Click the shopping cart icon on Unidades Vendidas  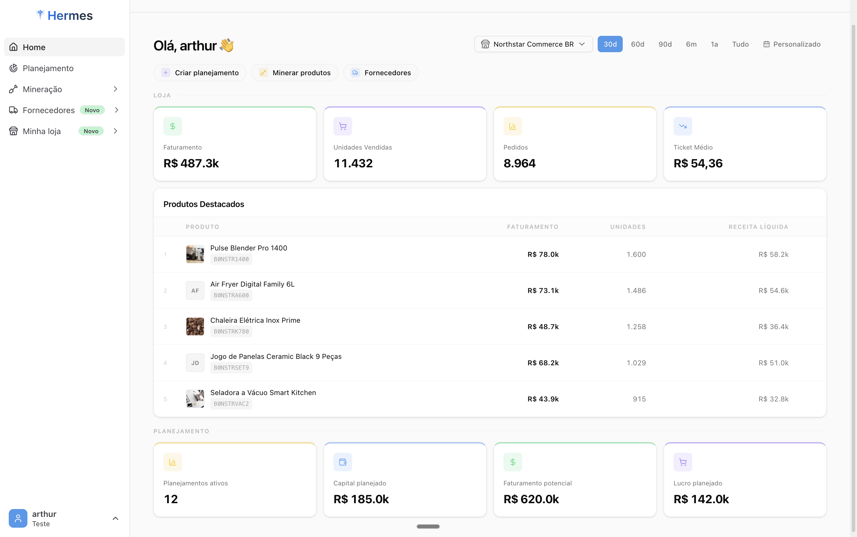coord(342,126)
